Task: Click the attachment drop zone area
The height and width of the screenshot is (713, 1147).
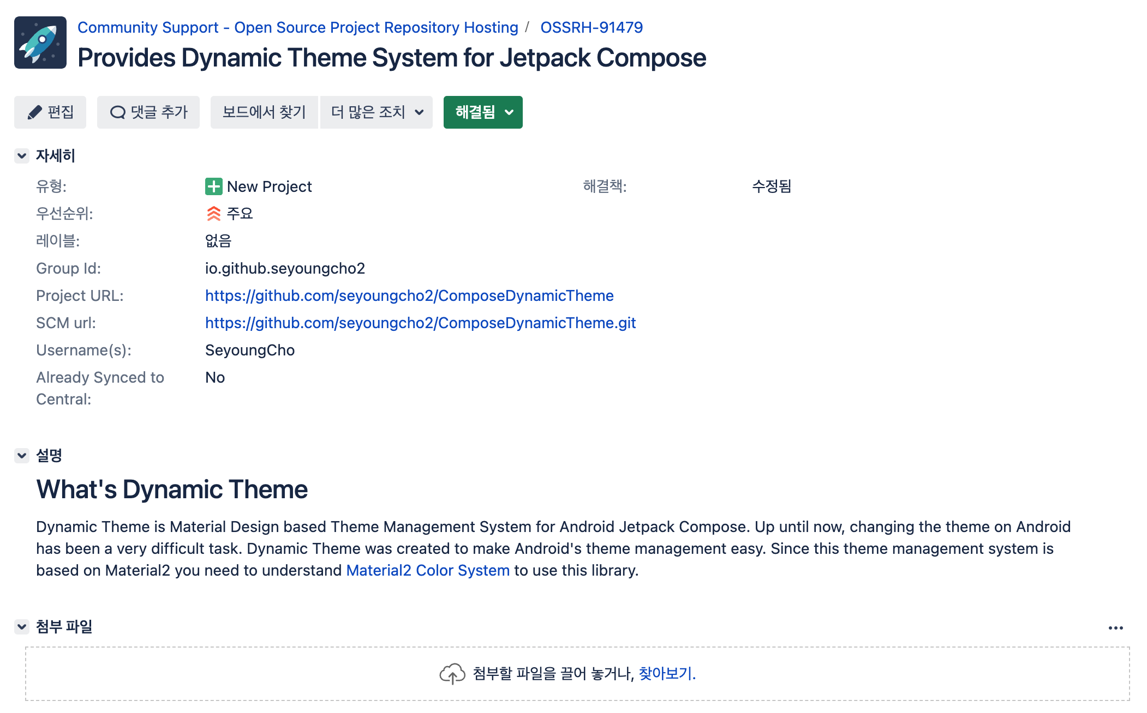Action: pyautogui.click(x=218, y=674)
